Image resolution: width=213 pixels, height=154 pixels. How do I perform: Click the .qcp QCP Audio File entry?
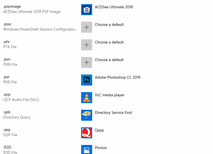(21, 97)
